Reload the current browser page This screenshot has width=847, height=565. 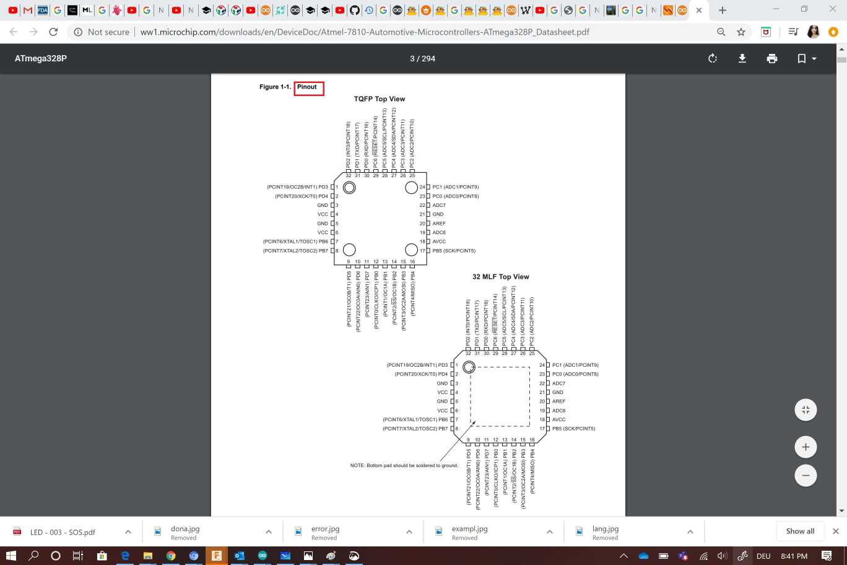pos(53,32)
